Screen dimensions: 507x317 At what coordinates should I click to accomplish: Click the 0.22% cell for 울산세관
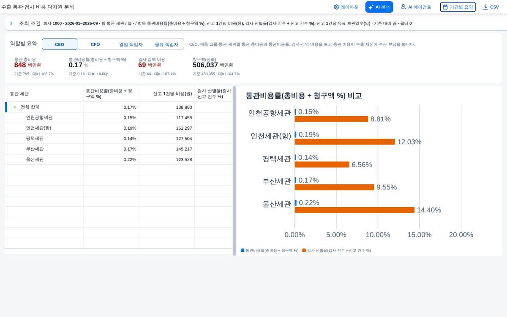pyautogui.click(x=111, y=159)
